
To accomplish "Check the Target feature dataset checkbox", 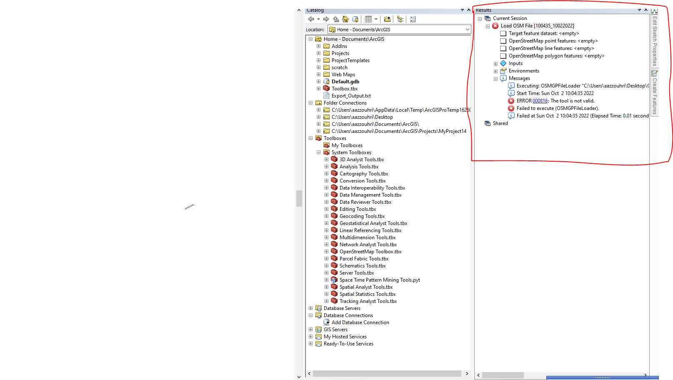I will 503,33.
